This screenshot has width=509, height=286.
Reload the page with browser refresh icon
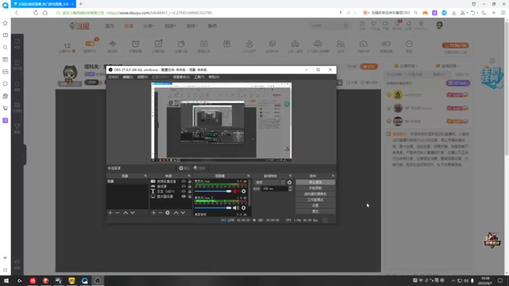[x=36, y=13]
